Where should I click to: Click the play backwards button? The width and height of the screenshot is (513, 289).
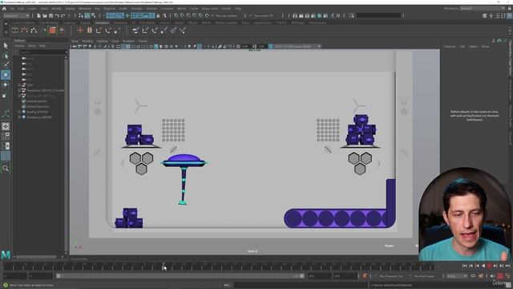click(x=483, y=266)
